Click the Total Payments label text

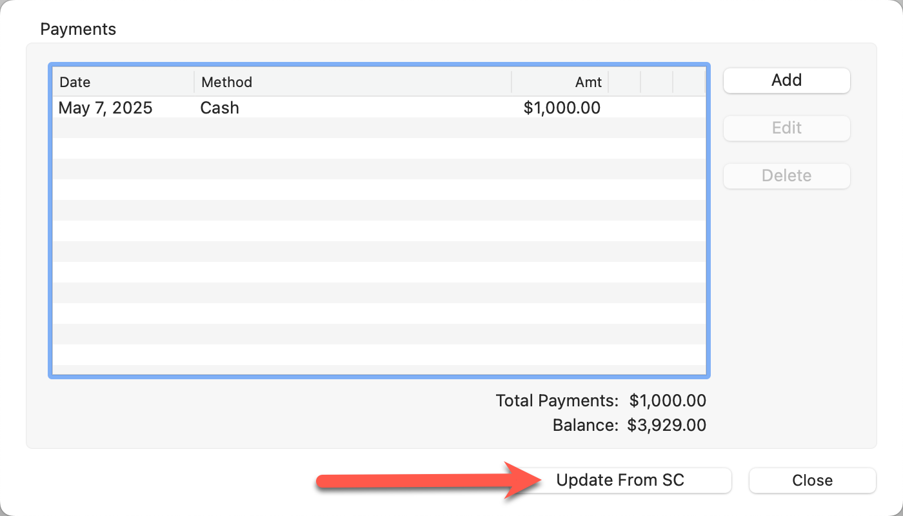point(557,401)
